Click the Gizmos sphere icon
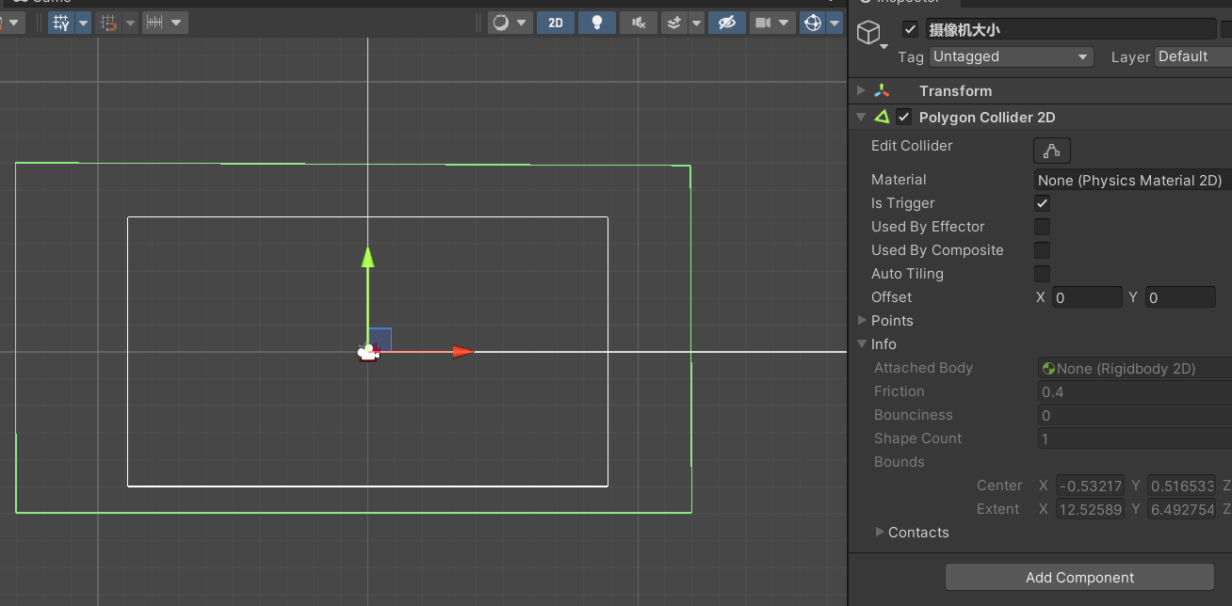Screen dimensions: 1232x606 pyautogui.click(x=811, y=23)
